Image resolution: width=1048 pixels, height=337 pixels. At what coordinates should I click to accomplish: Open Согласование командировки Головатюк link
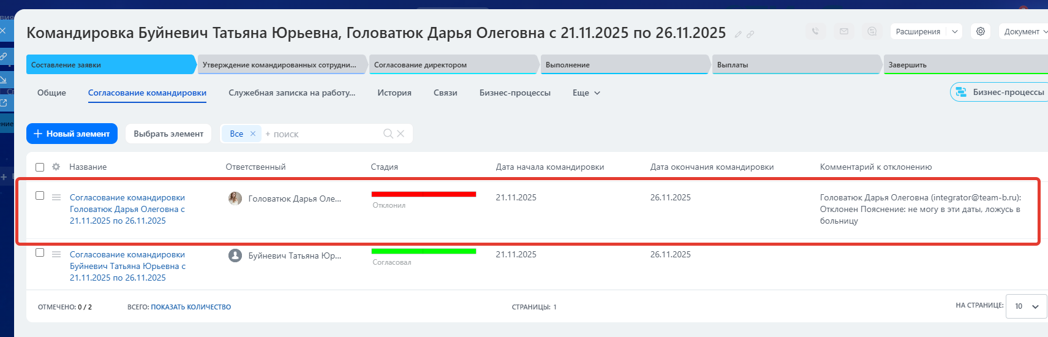(127, 209)
